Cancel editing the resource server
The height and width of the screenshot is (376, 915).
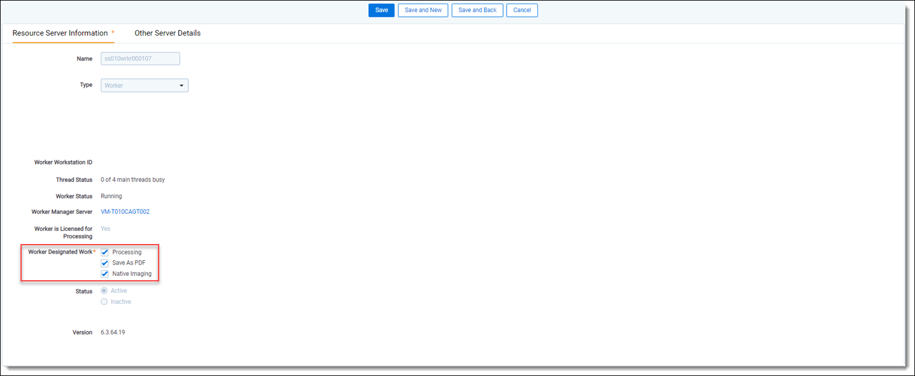click(x=522, y=10)
